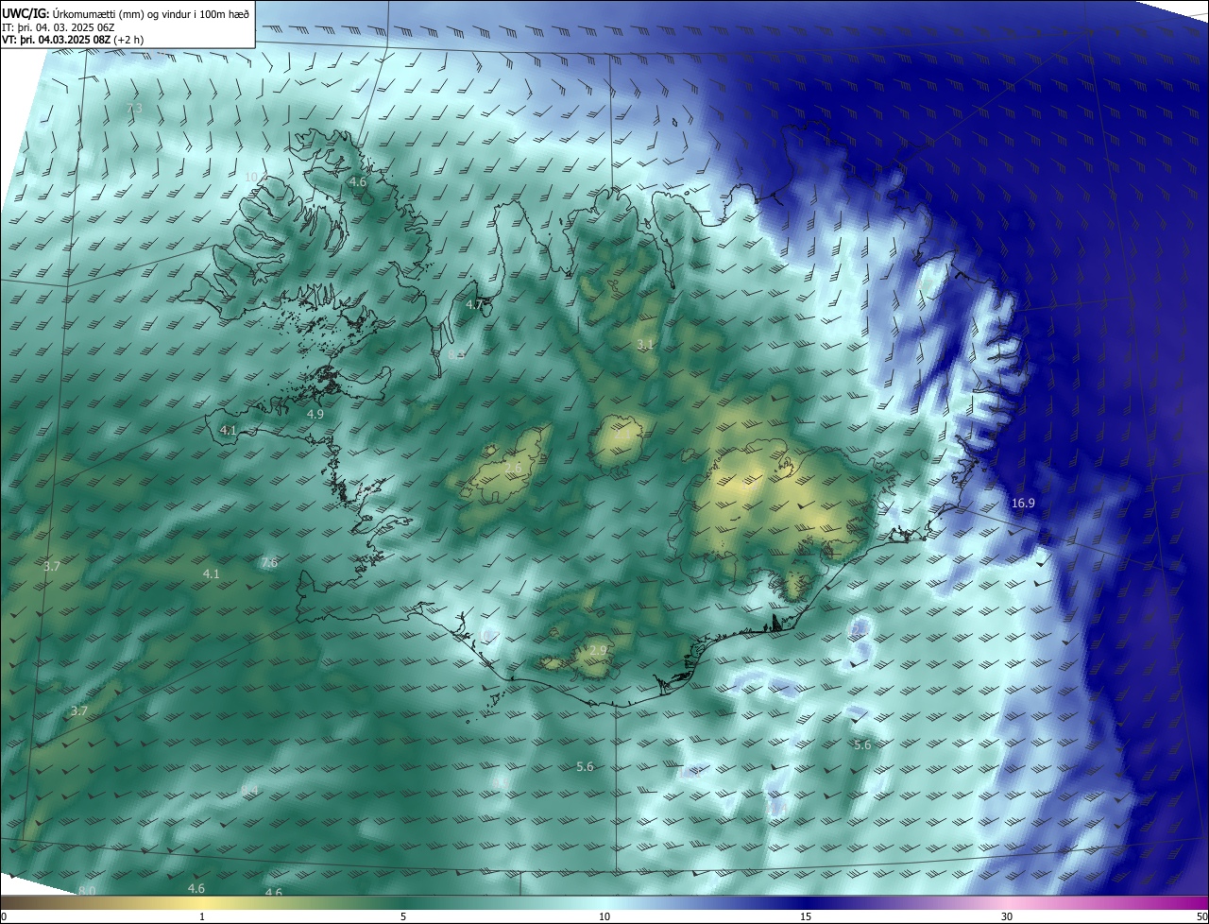
Task: Click the "VT: þri. 04.03.2025 08Z (+2 h)" line
Action: (x=74, y=41)
